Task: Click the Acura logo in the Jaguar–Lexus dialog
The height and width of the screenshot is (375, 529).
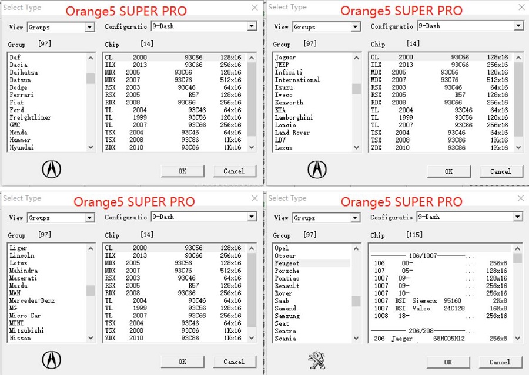Action: (317, 169)
